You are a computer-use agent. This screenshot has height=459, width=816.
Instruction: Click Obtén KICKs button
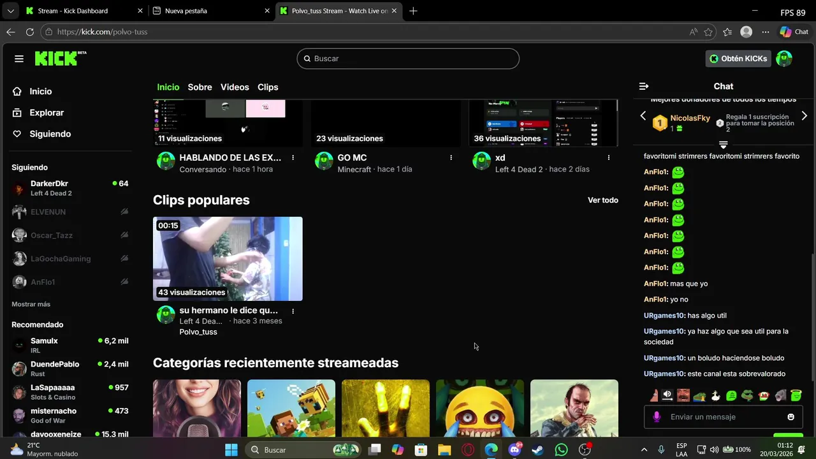point(739,59)
